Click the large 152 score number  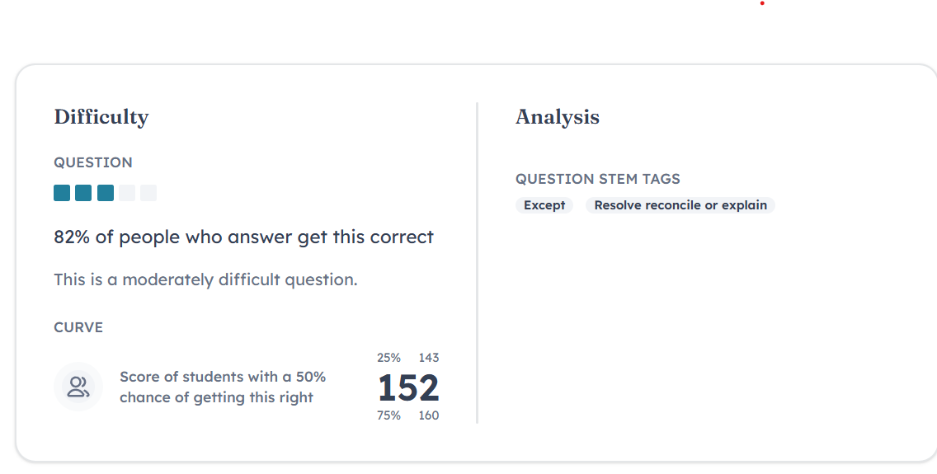point(408,387)
